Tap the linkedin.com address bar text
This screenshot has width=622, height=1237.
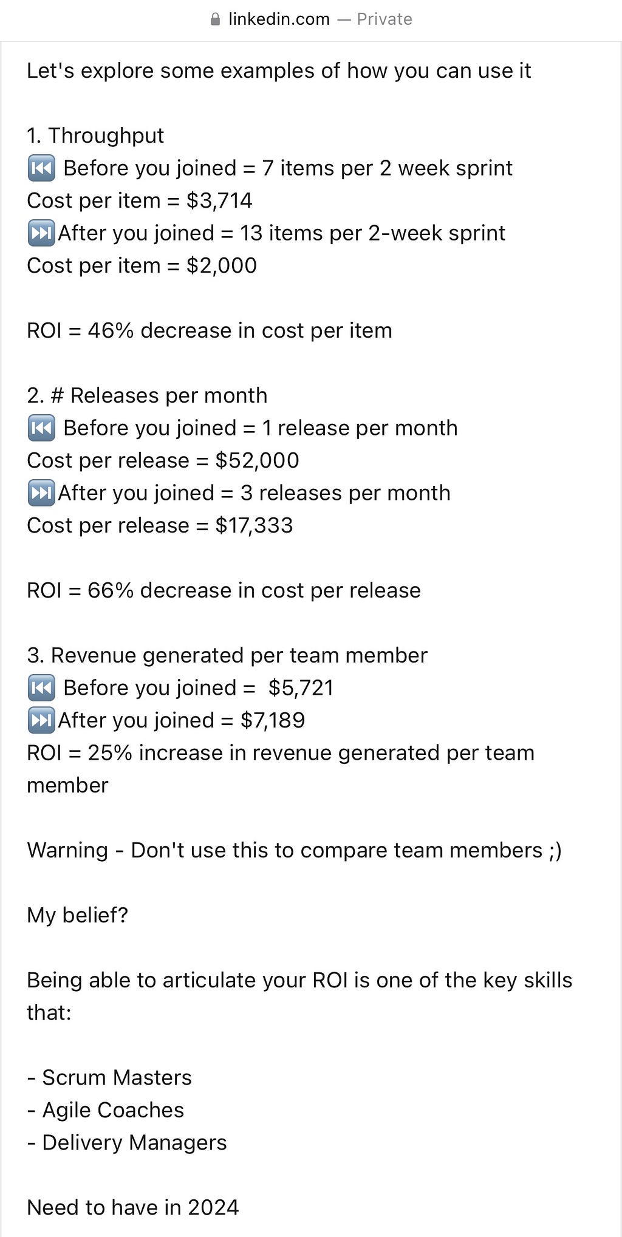279,19
